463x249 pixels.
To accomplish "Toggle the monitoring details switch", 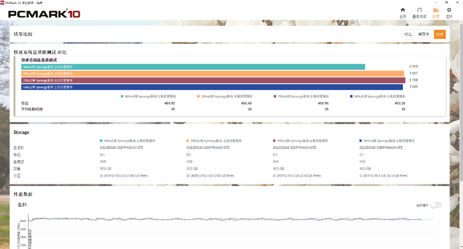I will [x=436, y=205].
